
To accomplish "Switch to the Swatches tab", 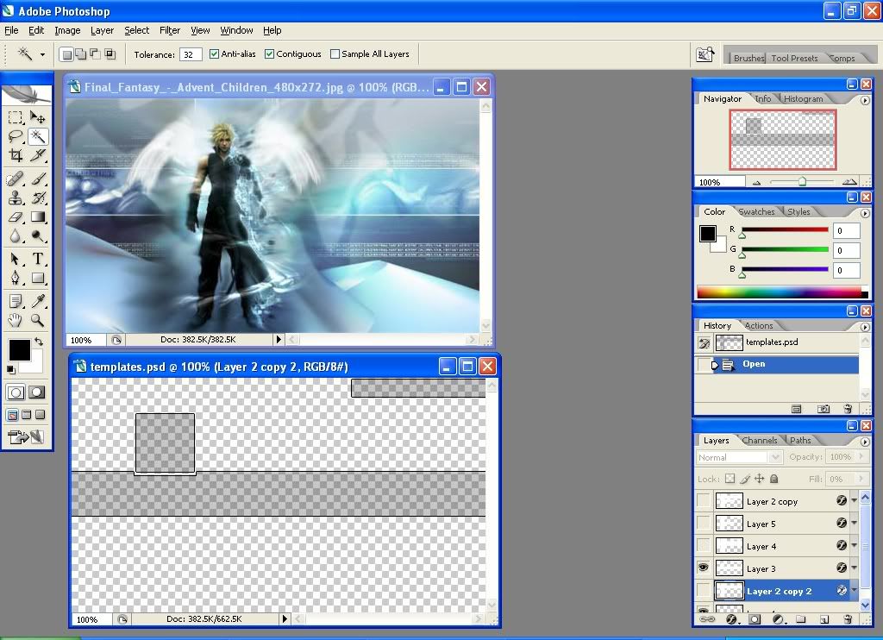I will [x=756, y=211].
